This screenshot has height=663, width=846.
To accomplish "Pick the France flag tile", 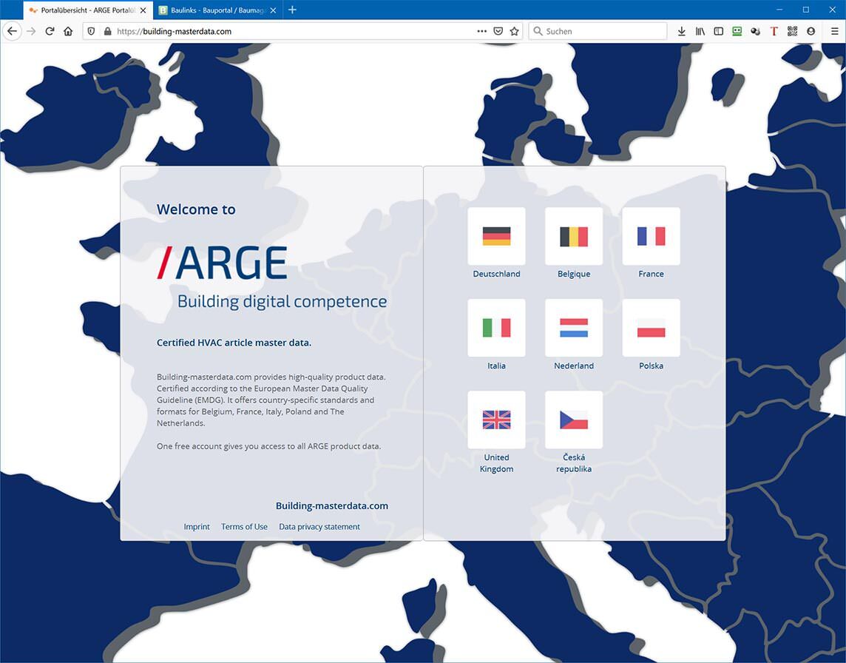I will click(652, 236).
